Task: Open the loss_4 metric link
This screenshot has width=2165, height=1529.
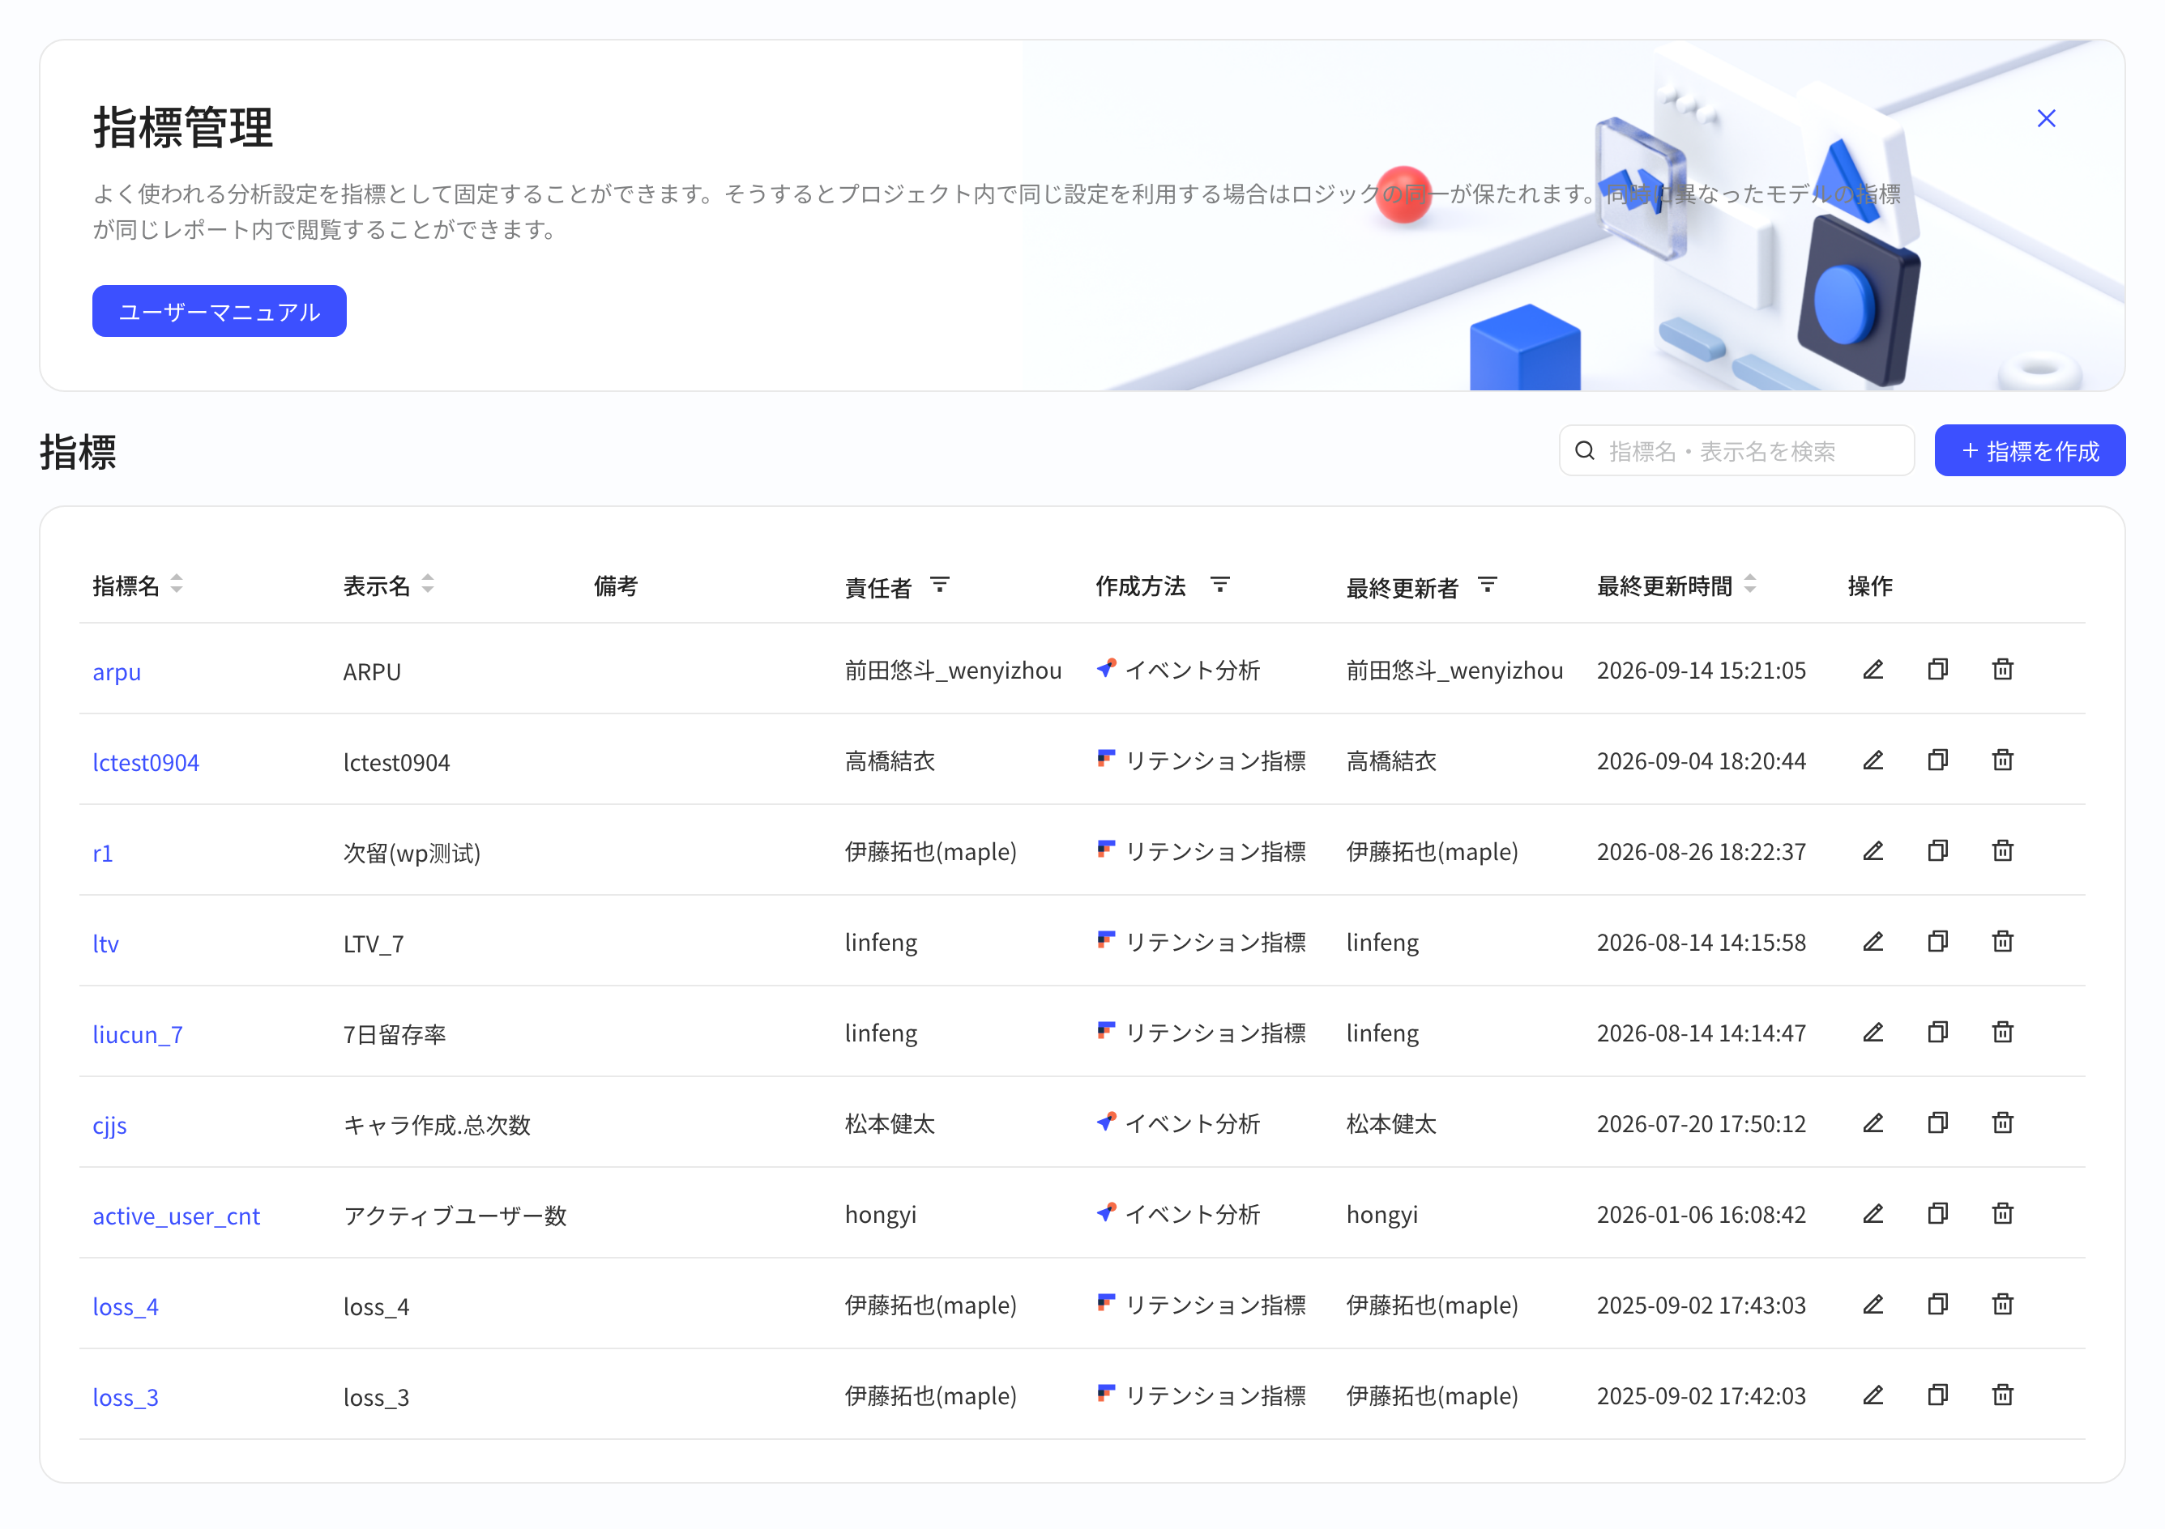Action: pyautogui.click(x=126, y=1306)
